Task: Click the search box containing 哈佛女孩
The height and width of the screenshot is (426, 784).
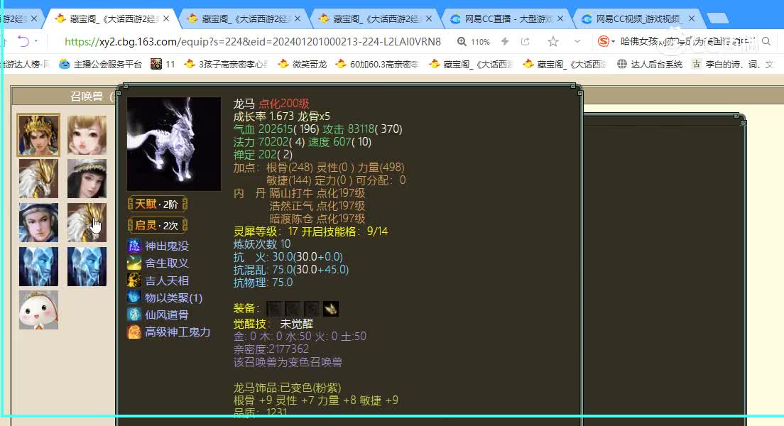Action: point(689,41)
